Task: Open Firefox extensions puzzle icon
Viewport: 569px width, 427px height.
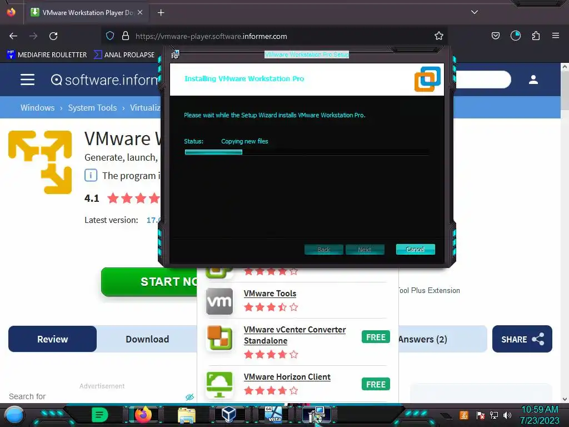Action: click(536, 36)
